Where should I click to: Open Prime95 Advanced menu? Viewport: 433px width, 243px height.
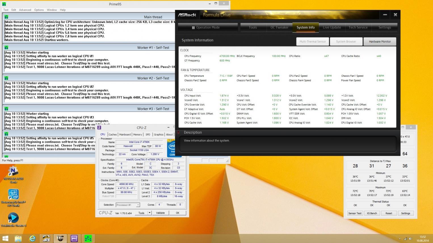[x=25, y=10]
